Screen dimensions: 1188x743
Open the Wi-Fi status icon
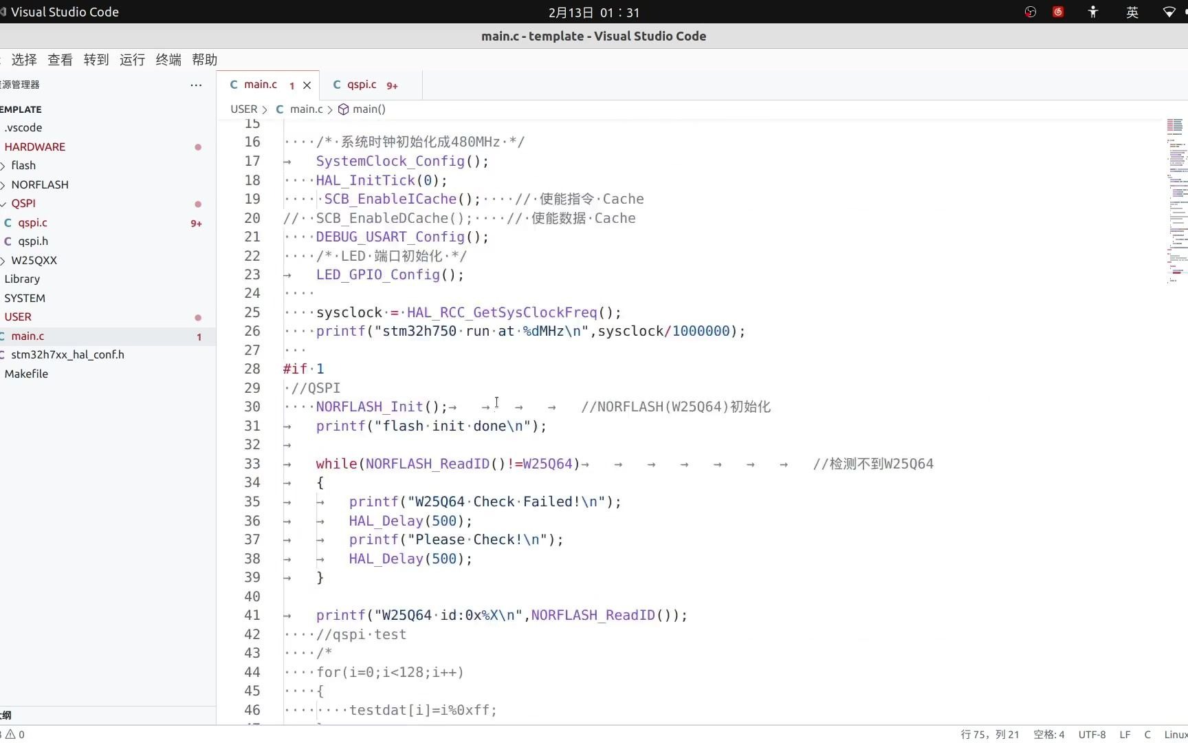(x=1169, y=12)
